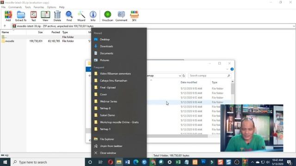The width and height of the screenshot is (296, 166).
Task: Click Explorer vertical scrollbar thumb
Action: [x=233, y=89]
